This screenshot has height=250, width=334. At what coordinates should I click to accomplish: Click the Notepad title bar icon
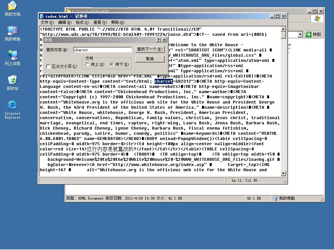42,16
